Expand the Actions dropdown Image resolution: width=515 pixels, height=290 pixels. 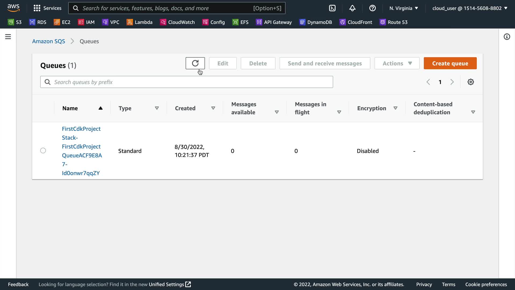[x=397, y=63]
